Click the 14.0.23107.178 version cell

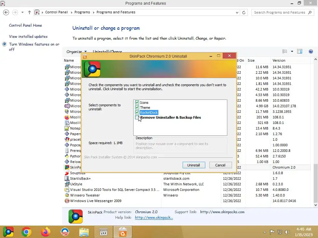coord(284,106)
